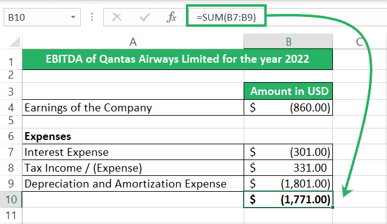
Task: Expand the Name Box dropdown arrow
Action: point(73,17)
